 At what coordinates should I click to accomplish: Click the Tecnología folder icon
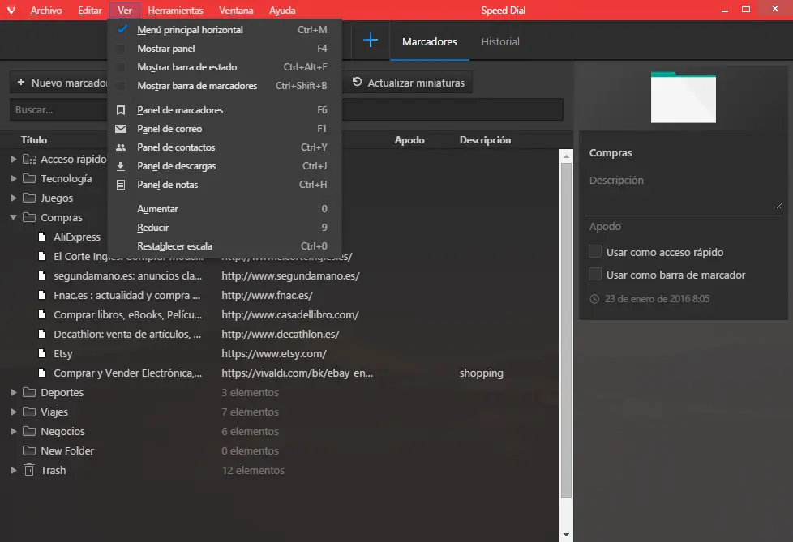coord(29,178)
